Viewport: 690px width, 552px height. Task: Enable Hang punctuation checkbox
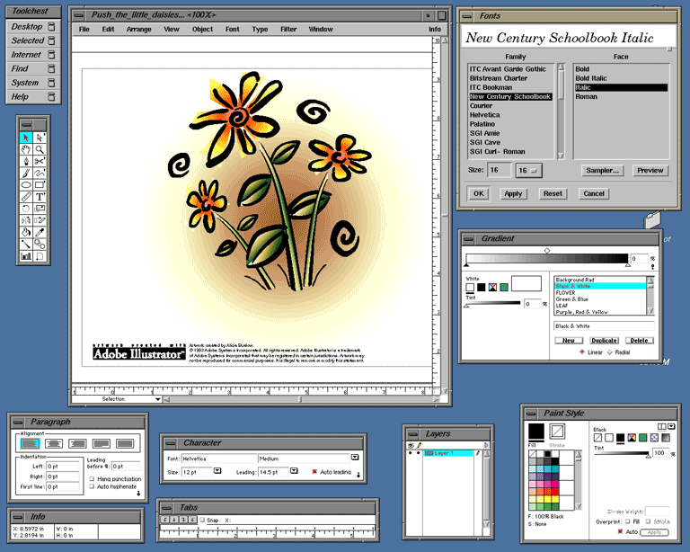click(93, 478)
